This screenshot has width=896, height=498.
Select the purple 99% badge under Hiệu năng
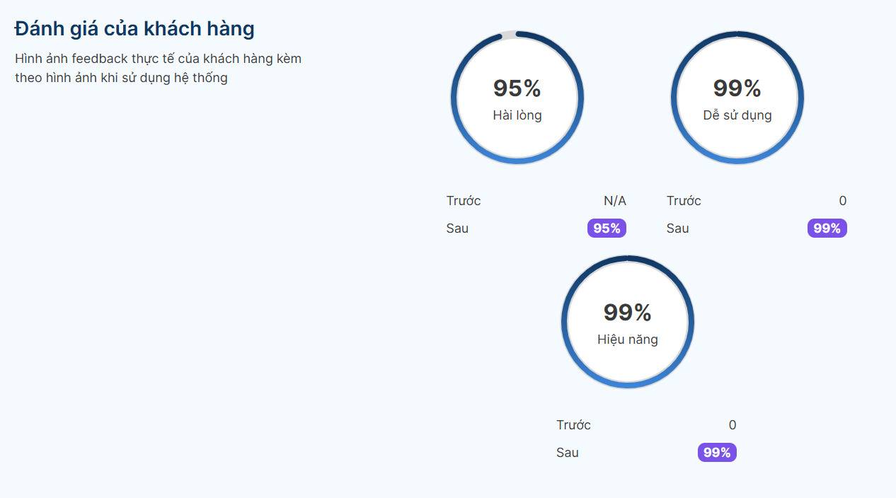[x=717, y=453]
